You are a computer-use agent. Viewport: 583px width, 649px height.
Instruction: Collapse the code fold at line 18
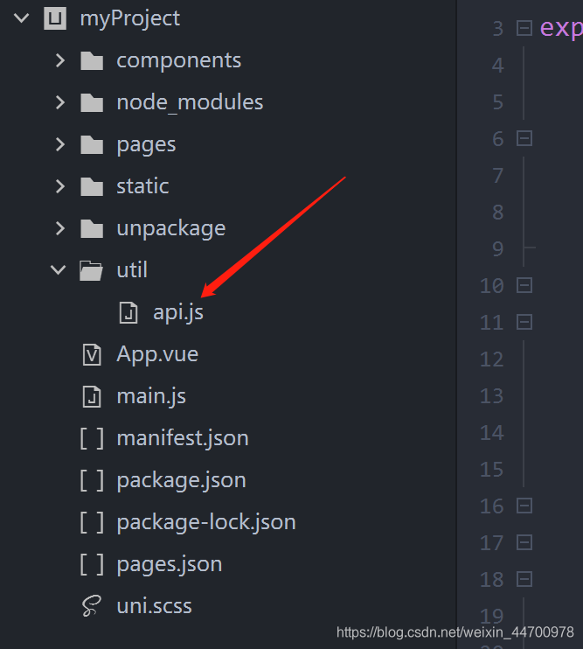[x=524, y=579]
